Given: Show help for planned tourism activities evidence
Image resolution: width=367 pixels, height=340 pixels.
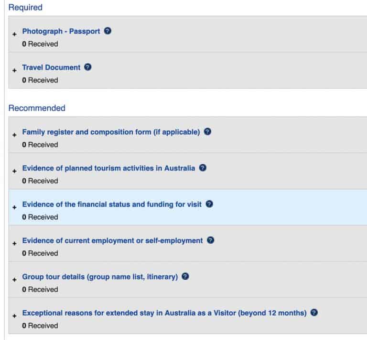Looking at the screenshot, I should pyautogui.click(x=203, y=168).
